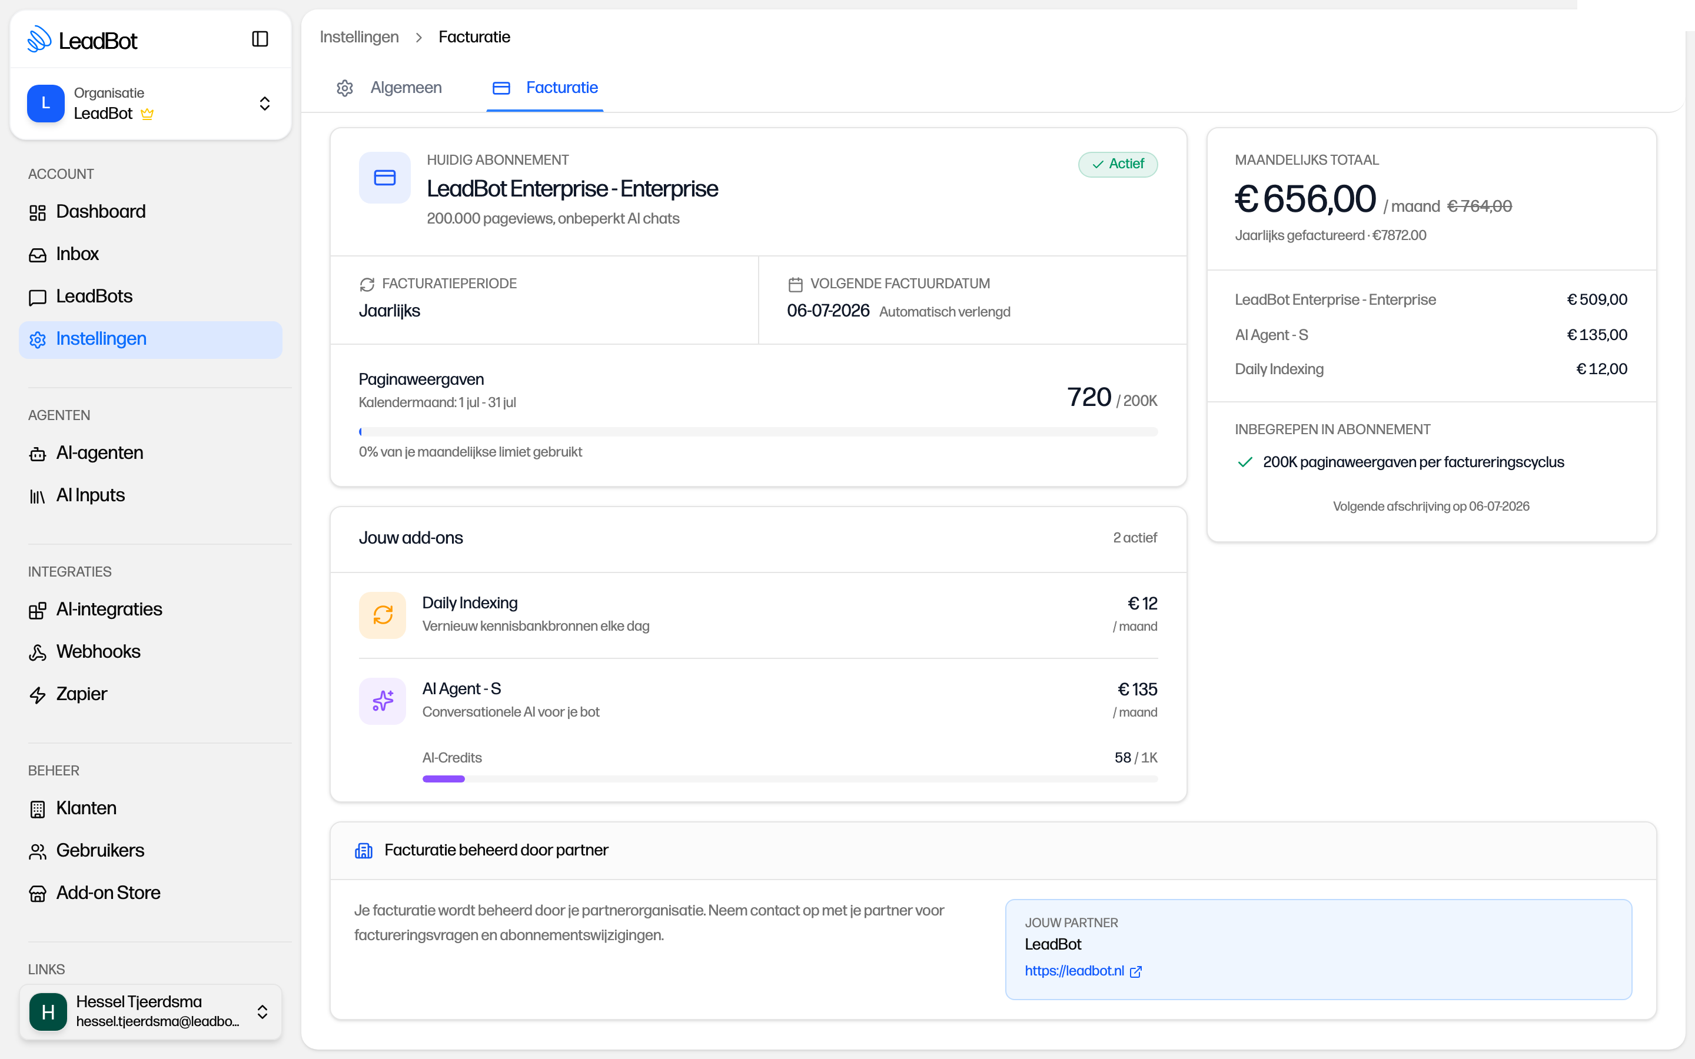Screen dimensions: 1695x1059
Task: Expand the LeadBot organisation switcher
Action: [x=151, y=104]
